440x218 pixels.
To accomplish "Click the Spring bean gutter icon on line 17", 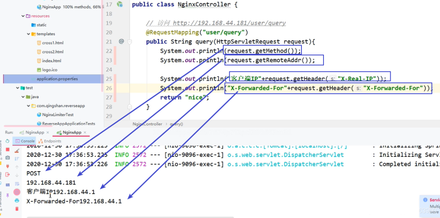I will coord(120,4).
